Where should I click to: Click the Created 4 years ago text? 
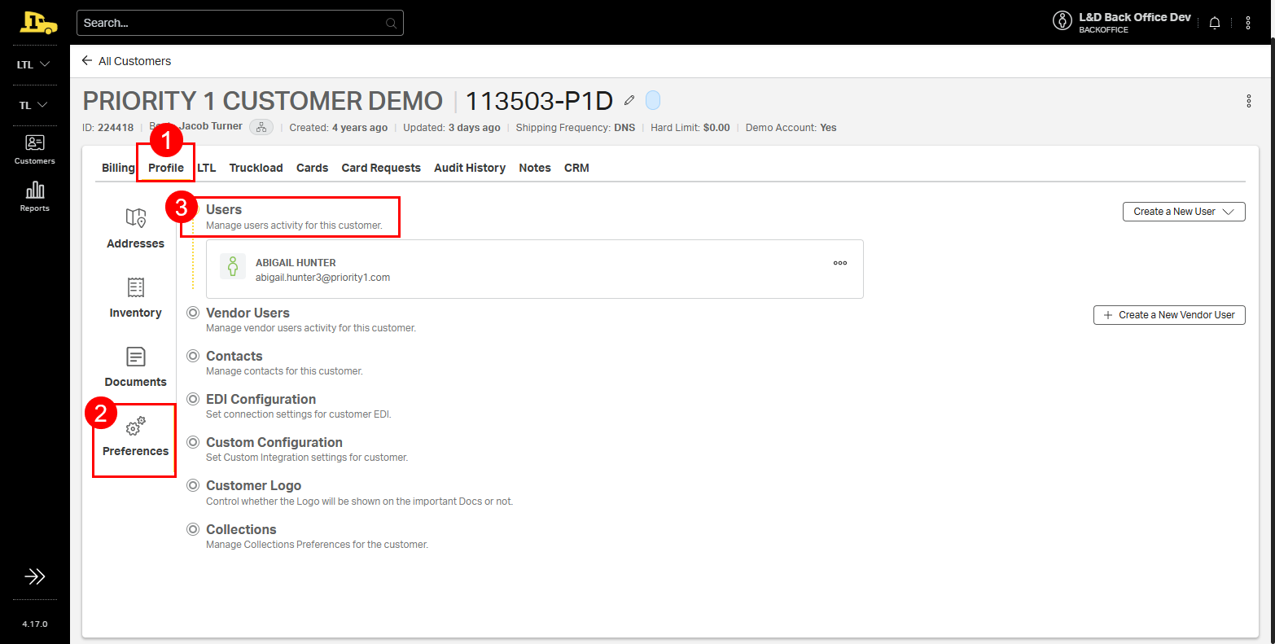[x=339, y=128]
